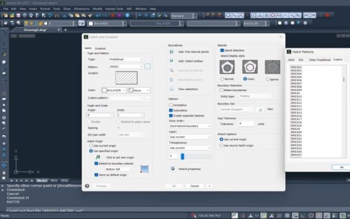Image resolution: width=350 pixels, height=219 pixels.
Task: Open hatch dialog help icon
Action: 87,186
